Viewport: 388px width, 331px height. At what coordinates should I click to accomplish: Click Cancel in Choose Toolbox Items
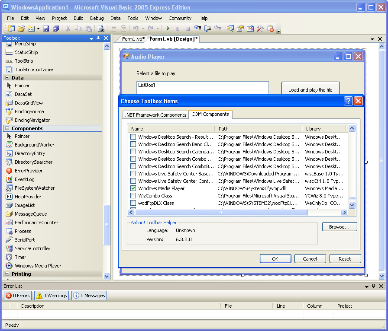[310, 259]
